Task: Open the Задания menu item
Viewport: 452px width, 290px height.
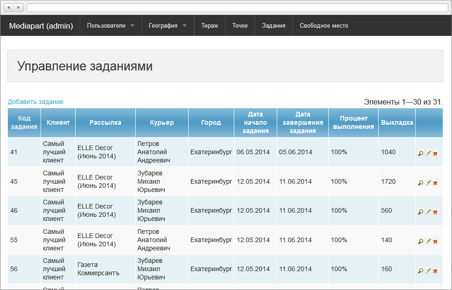Action: click(274, 26)
